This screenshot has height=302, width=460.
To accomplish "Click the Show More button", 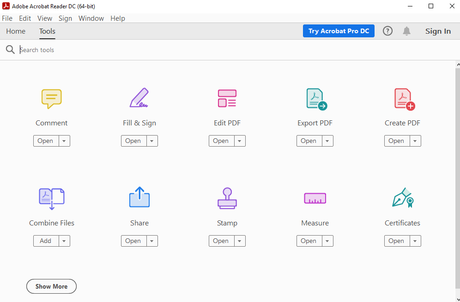I will [51, 286].
